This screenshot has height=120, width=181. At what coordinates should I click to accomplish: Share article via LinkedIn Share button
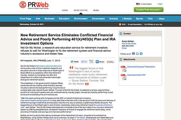click(101, 61)
